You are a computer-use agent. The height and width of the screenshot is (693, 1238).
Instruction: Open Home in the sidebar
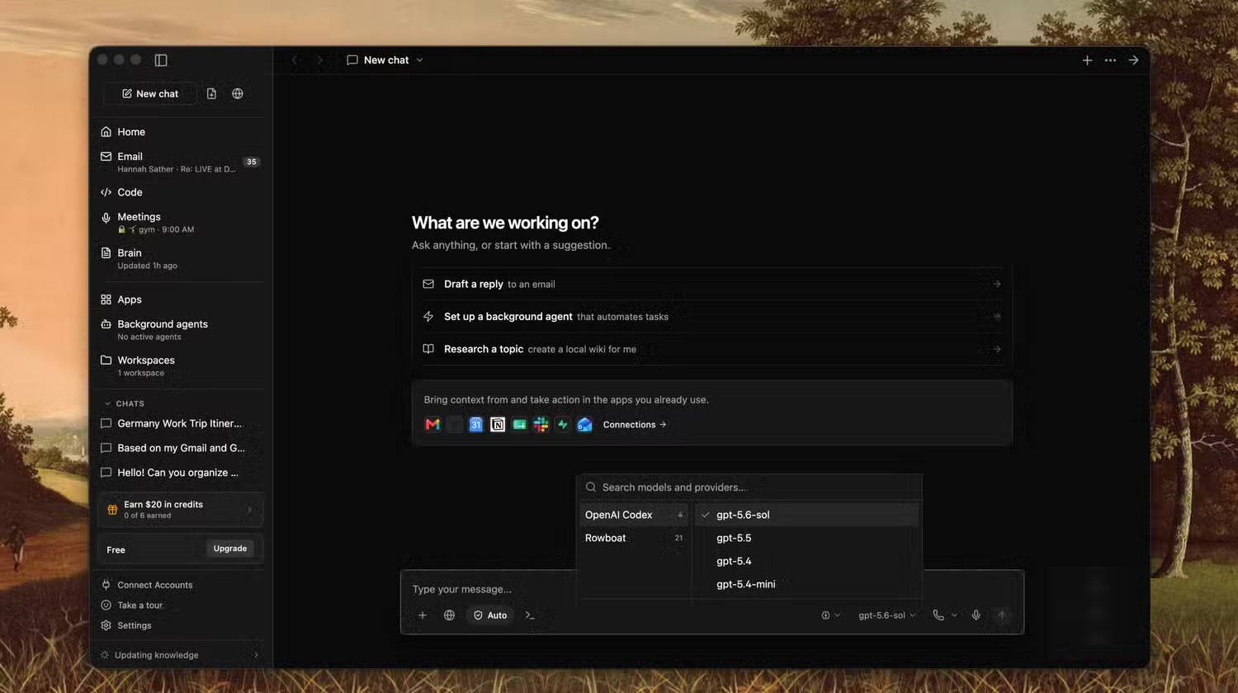point(180,132)
